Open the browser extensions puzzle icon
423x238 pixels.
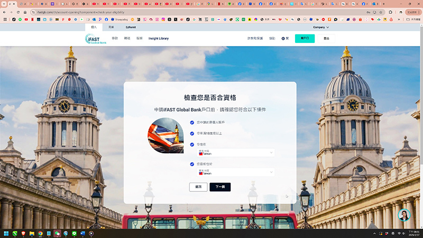click(390, 12)
